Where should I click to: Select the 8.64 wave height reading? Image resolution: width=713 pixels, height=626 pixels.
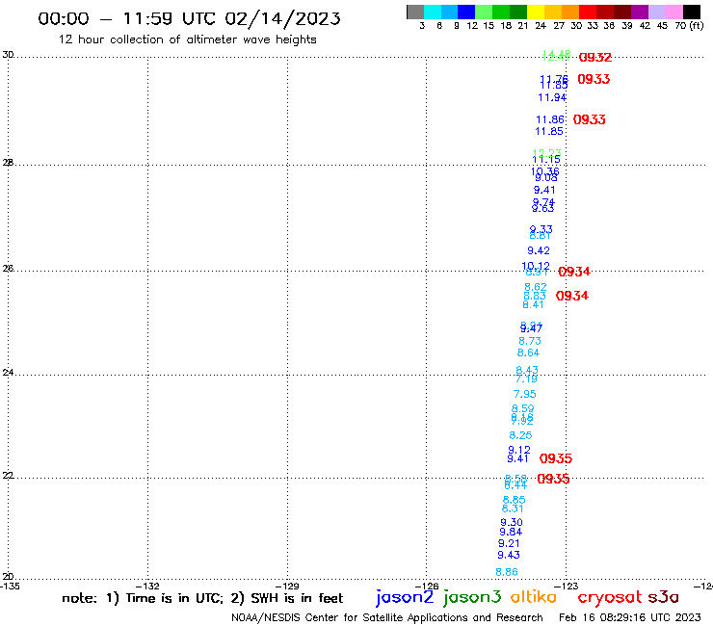click(x=528, y=352)
